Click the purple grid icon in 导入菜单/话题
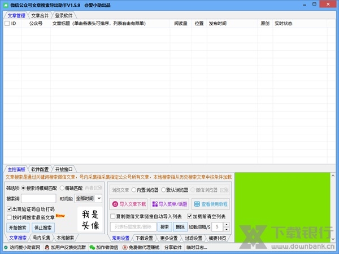Viewport: 339px width, 254px height. (155, 204)
